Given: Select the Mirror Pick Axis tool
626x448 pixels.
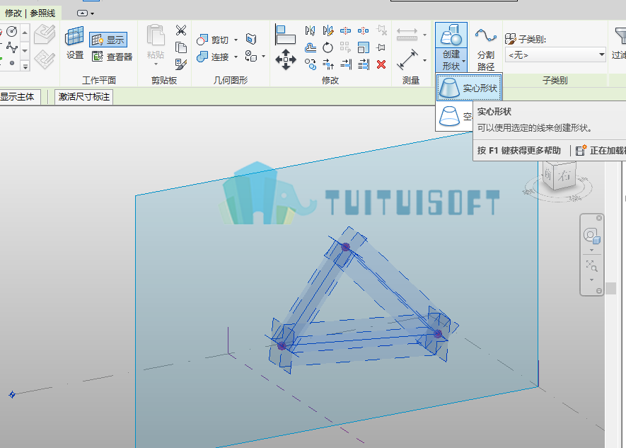Looking at the screenshot, I should coord(311,30).
